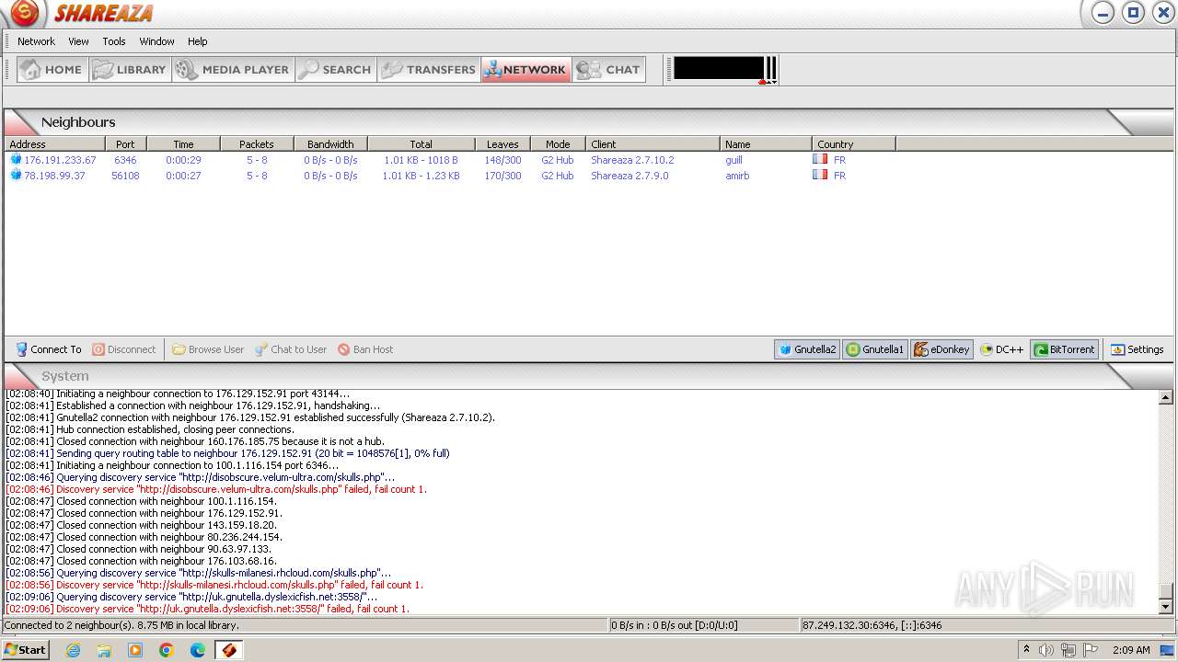Sort by Country column header
The image size is (1178, 662).
point(854,144)
